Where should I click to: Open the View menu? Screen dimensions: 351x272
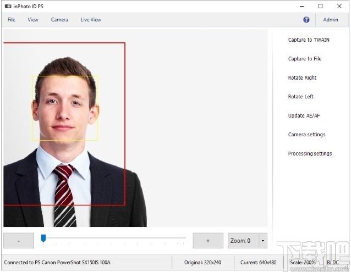click(x=33, y=20)
